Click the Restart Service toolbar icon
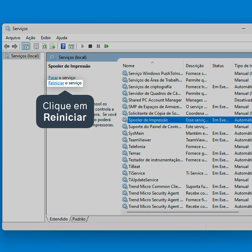 pos(106,47)
